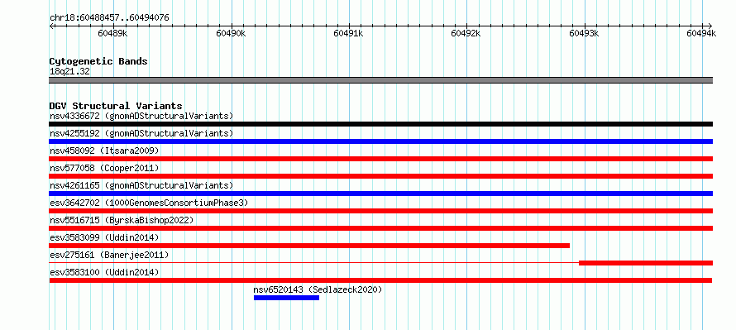Open the esv3583100 (Uddin2014) label

104,272
